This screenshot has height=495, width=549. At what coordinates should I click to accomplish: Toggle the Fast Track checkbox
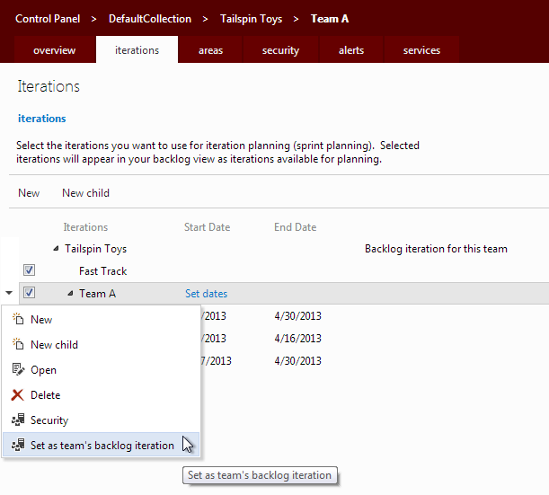30,270
